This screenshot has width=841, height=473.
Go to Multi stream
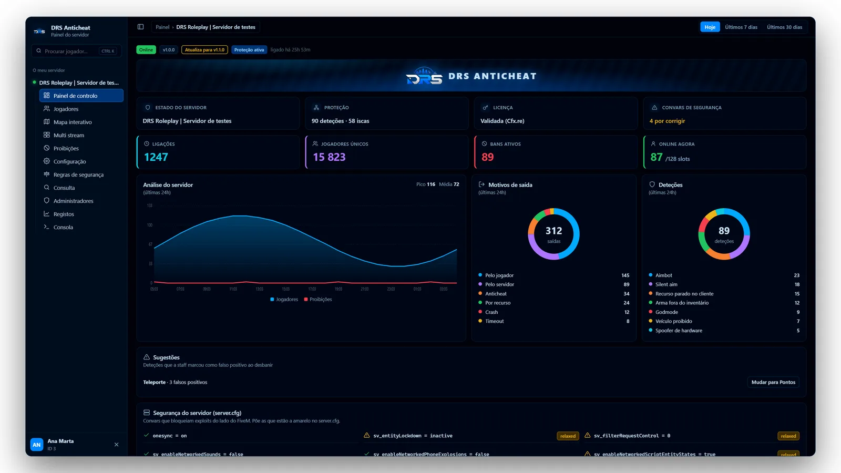coord(81,135)
